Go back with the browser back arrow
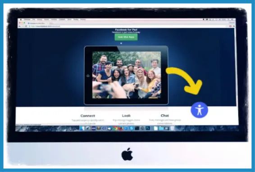Image resolution: width=255 pixels, height=172 pixels. pyautogui.click(x=19, y=26)
